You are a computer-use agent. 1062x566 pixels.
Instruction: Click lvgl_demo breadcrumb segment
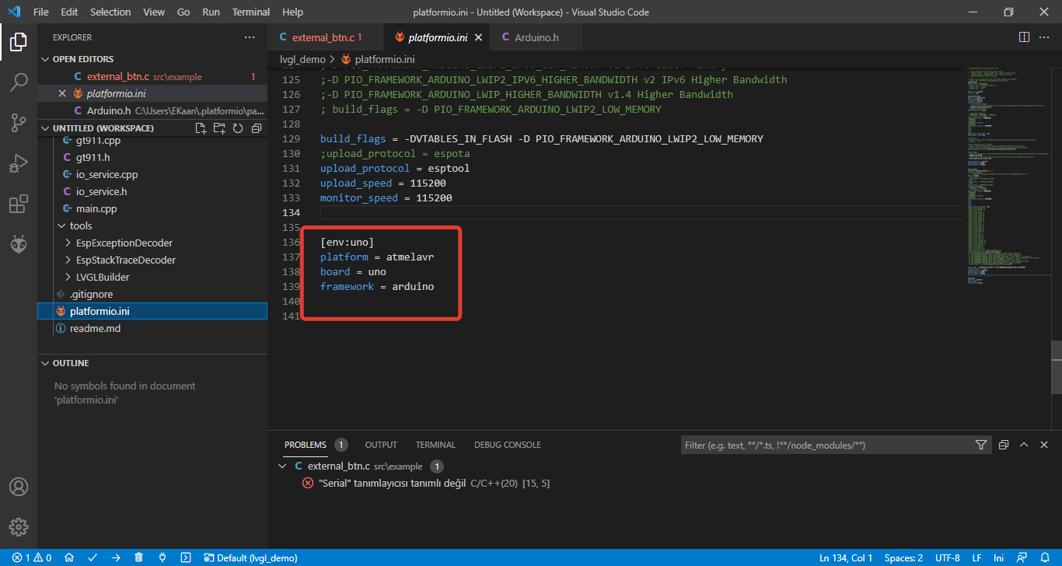pyautogui.click(x=302, y=59)
